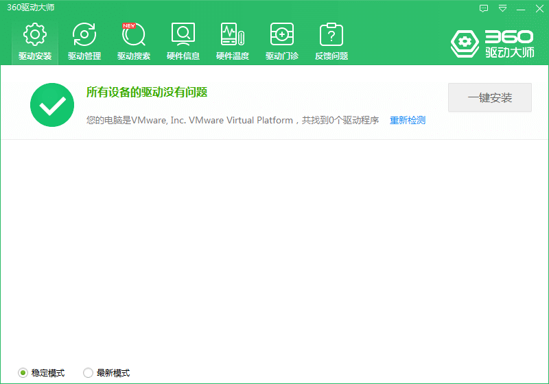Viewport: 549px width, 384px height.
Task: Select the 稳定模式 stable mode radio button
Action: 23,373
